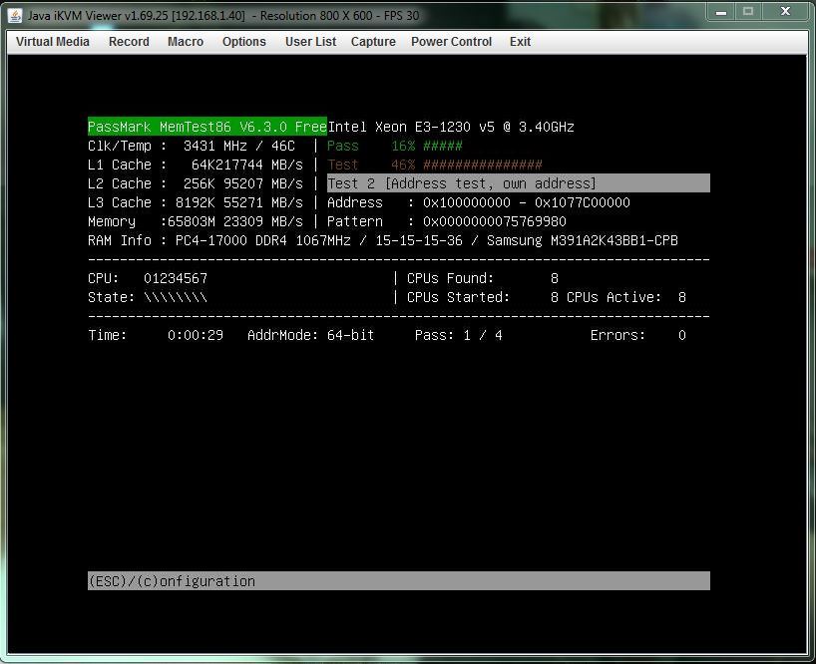Minimize the iKVM Viewer window
This screenshot has width=816, height=664.
721,11
